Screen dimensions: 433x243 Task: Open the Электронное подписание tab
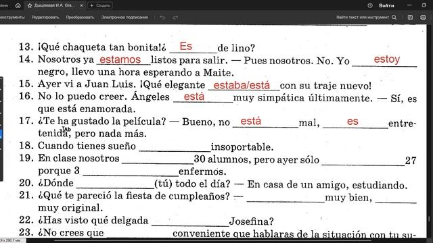click(x=124, y=18)
